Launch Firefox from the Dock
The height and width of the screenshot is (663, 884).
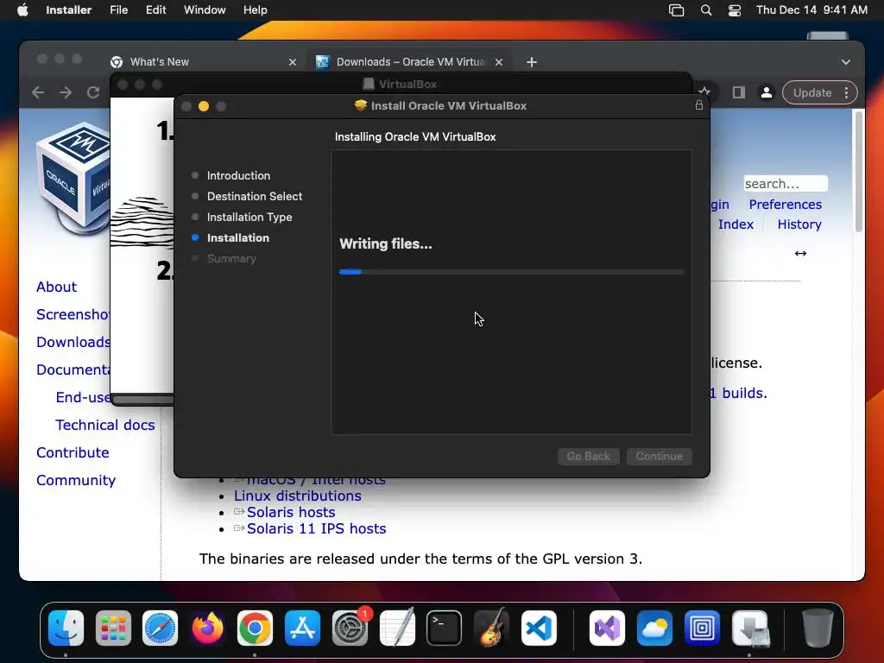[207, 628]
